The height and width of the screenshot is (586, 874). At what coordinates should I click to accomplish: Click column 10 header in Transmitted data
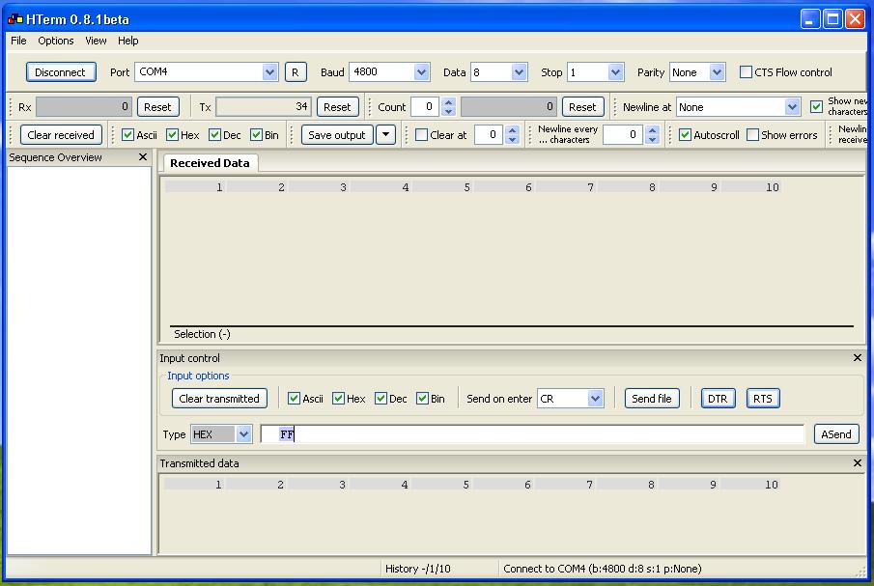[749, 485]
